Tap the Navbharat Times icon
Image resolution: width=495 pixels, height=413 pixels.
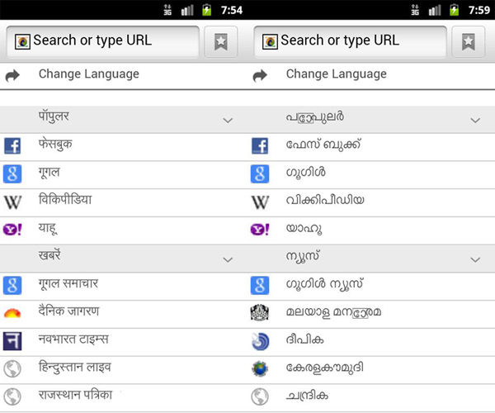12,340
